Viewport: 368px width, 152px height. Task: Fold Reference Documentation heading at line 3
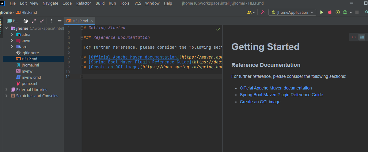82,37
